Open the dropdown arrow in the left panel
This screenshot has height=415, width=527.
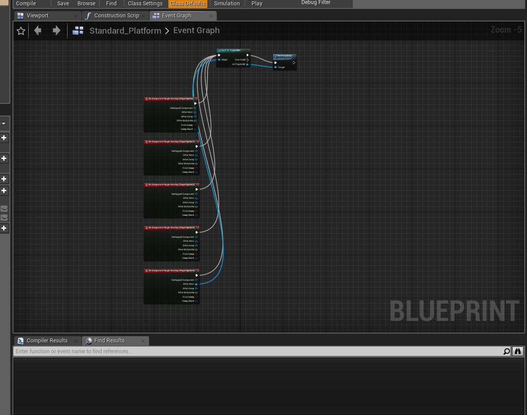4,123
